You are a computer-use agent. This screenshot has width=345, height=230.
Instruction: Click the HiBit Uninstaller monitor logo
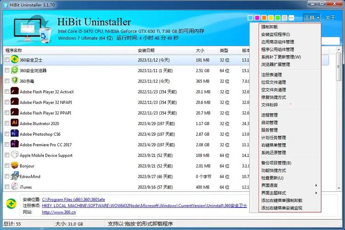pos(32,28)
